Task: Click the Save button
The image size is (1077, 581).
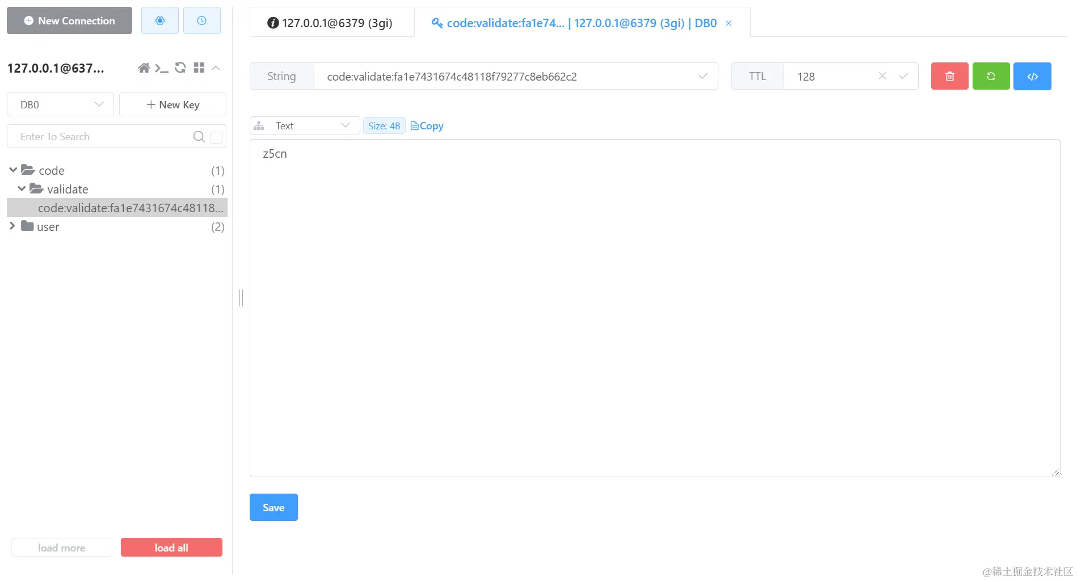Action: (x=274, y=507)
